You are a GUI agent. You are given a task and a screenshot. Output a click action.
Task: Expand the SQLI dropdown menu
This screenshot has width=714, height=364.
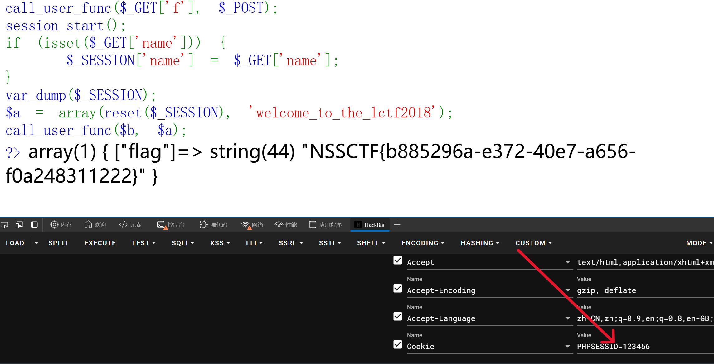tap(183, 243)
